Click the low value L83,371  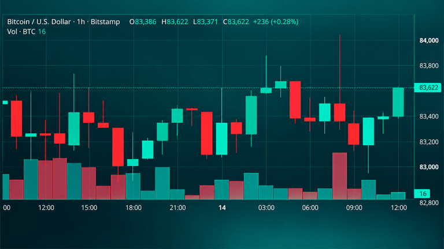(x=205, y=22)
